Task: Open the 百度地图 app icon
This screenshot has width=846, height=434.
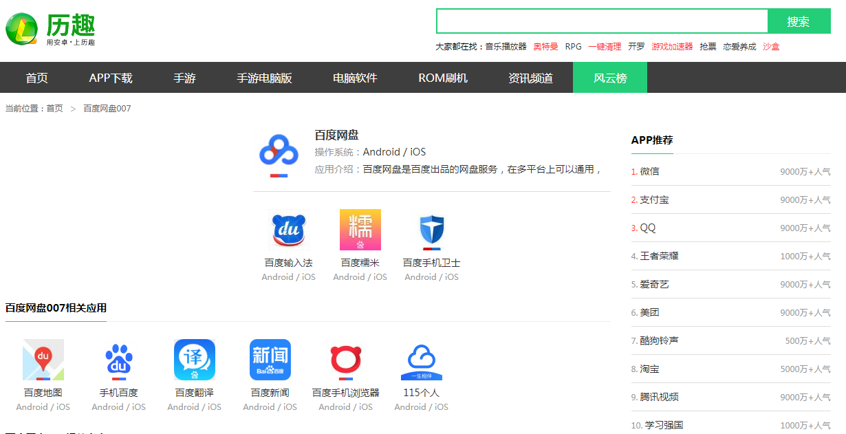Action: click(x=43, y=360)
